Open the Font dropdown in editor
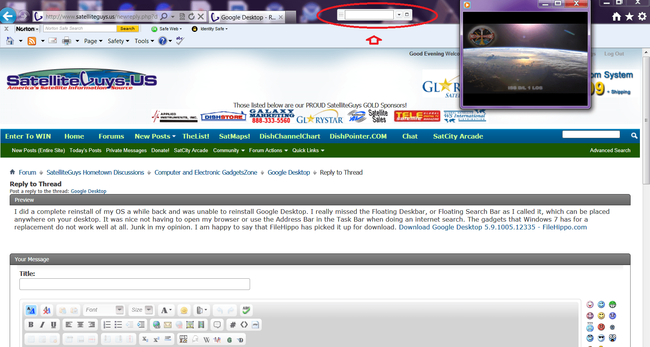The height and width of the screenshot is (347, 650). coord(104,310)
